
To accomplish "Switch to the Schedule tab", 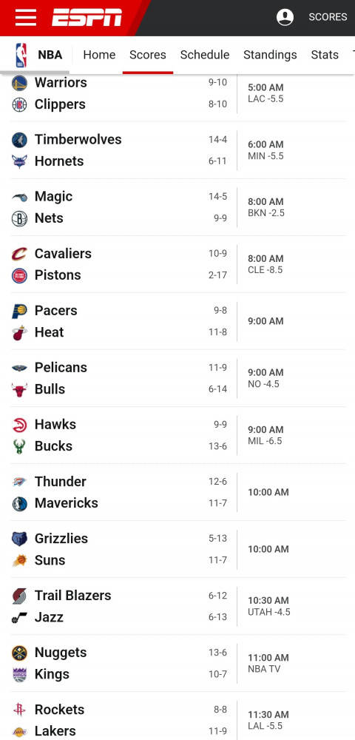I will (x=205, y=55).
